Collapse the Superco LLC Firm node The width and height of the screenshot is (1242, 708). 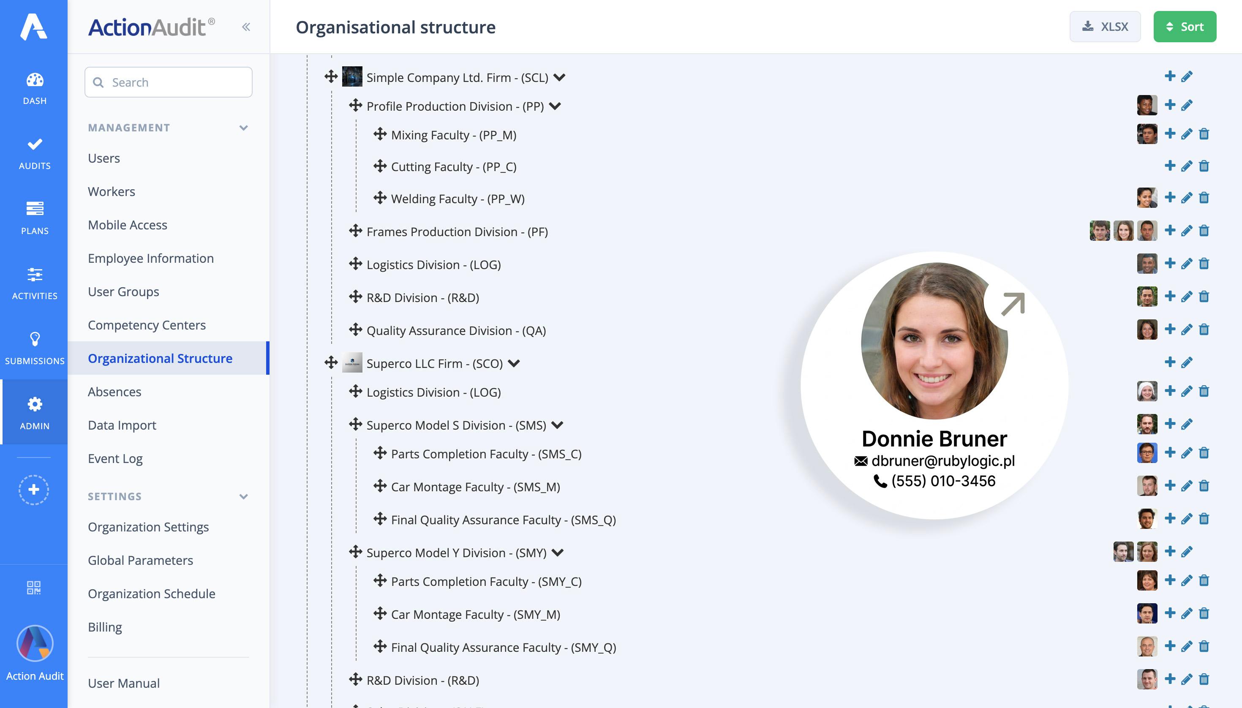[x=514, y=363]
